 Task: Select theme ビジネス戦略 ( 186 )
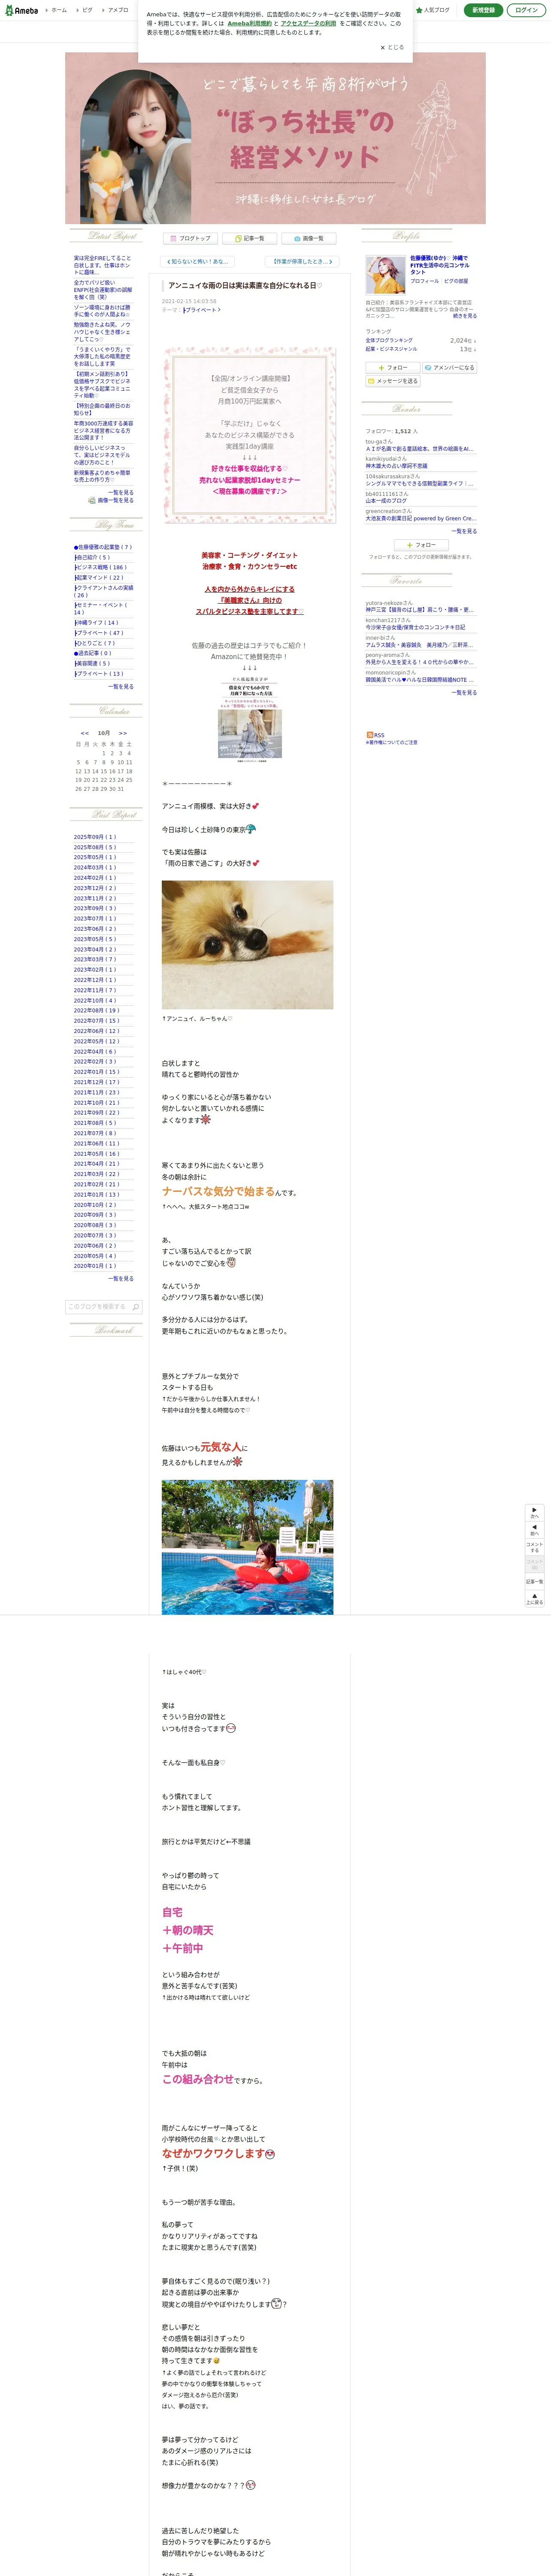click(101, 567)
